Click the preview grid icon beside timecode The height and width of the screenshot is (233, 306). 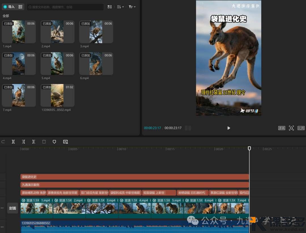pos(188,128)
